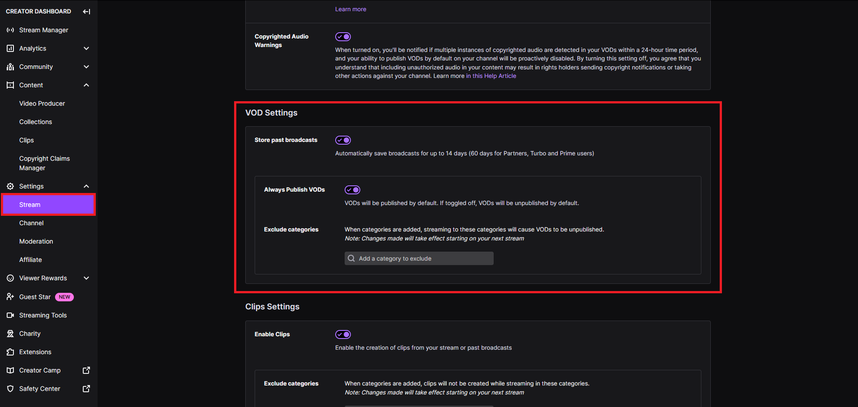Collapse the Content section chevron
This screenshot has height=407, width=858.
pyautogui.click(x=86, y=85)
